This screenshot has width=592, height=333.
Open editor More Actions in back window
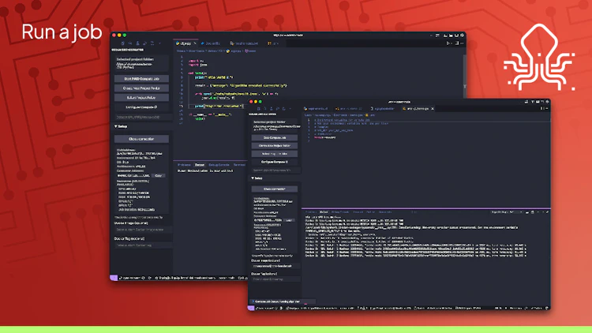coord(462,43)
